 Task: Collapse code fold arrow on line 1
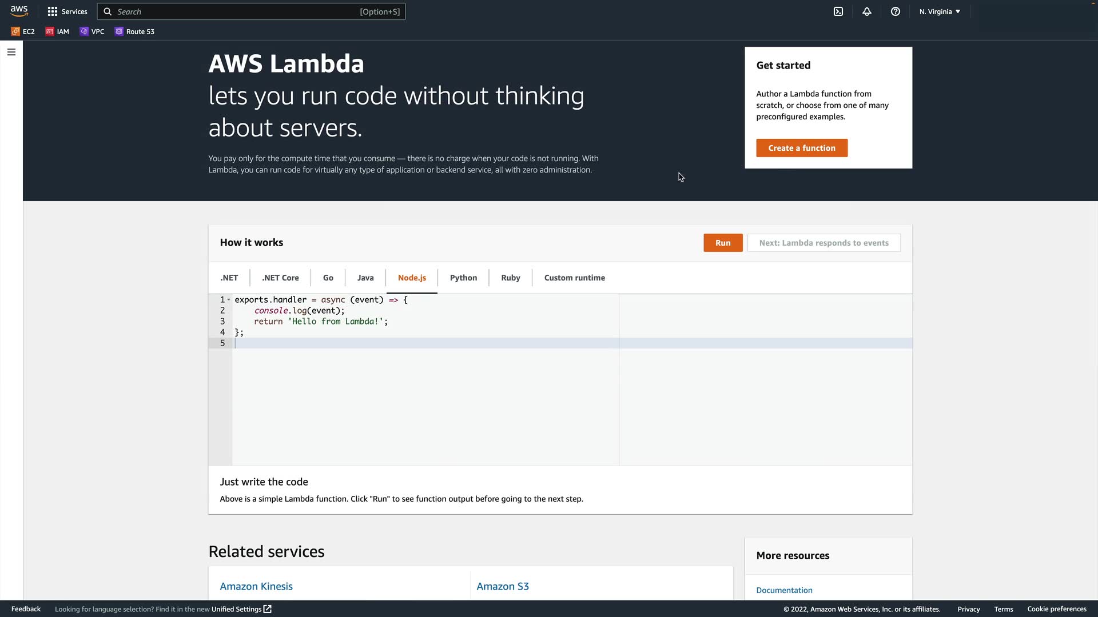[229, 299]
